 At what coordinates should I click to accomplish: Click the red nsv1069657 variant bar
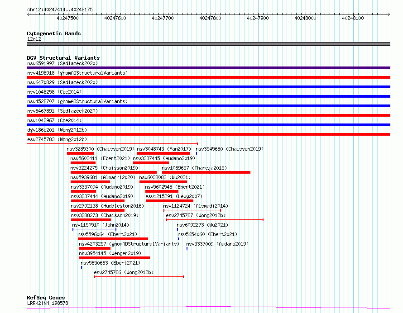pos(206,172)
